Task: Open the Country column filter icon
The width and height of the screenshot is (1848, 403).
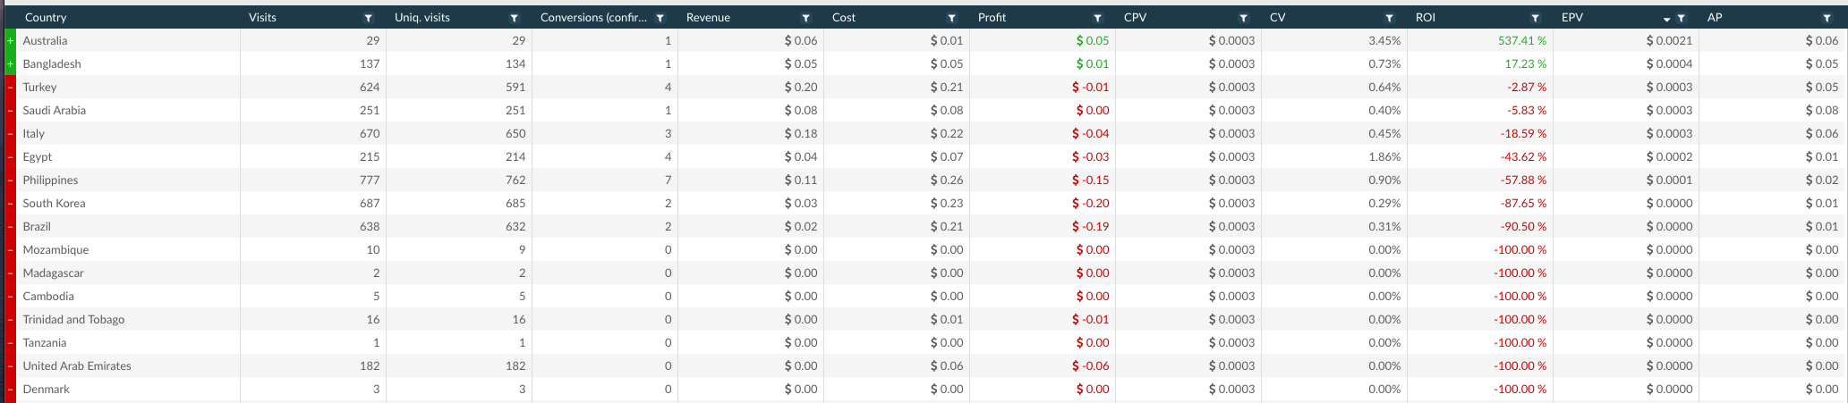Action: point(223,18)
